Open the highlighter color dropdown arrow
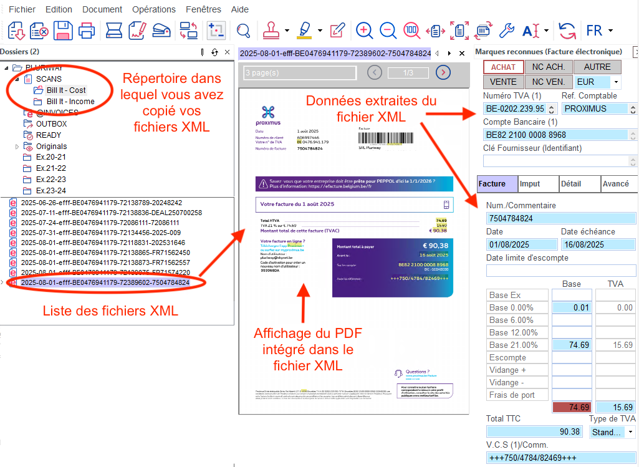The image size is (639, 467). 320,30
